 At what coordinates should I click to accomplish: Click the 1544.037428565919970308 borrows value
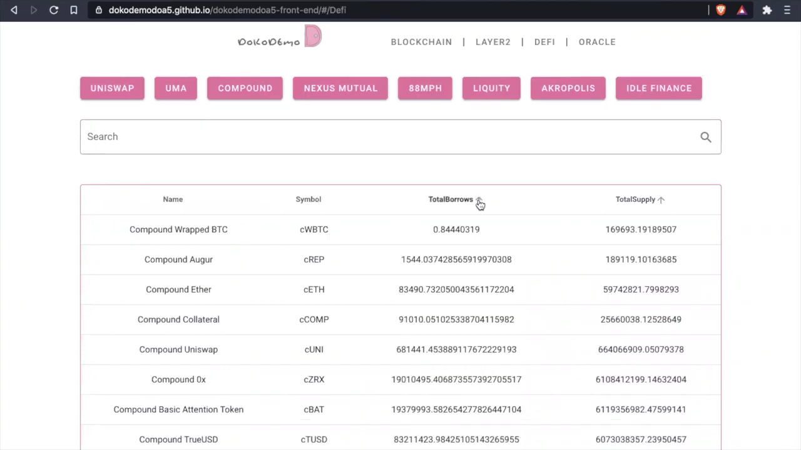pyautogui.click(x=456, y=259)
